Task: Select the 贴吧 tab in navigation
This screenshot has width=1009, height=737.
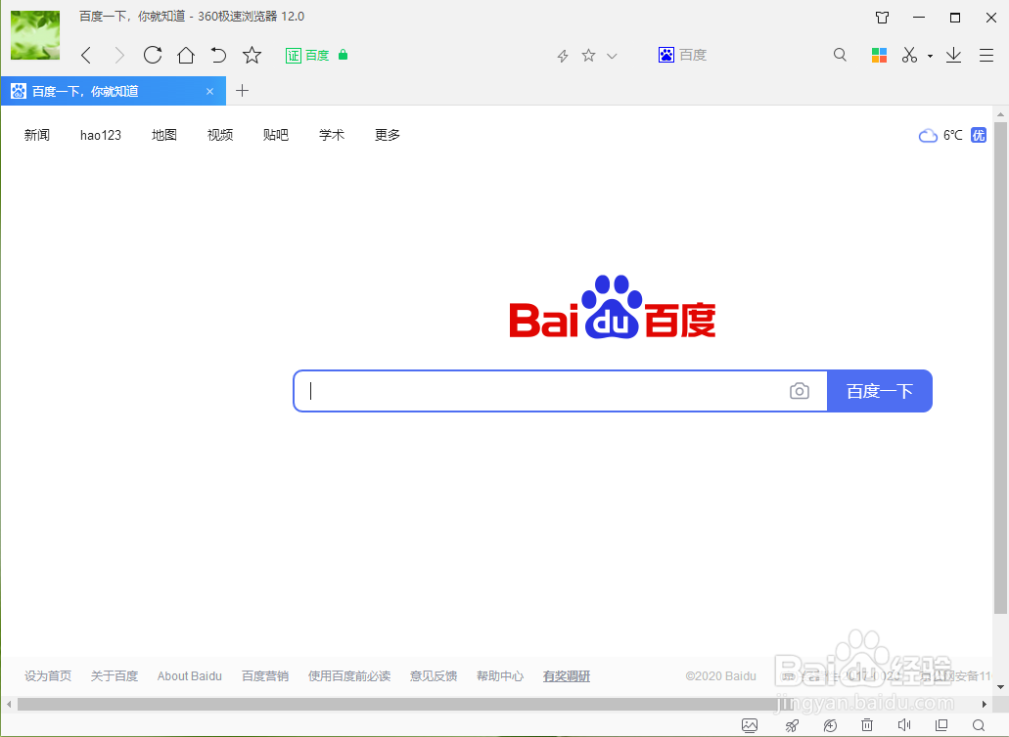Action: tap(275, 135)
